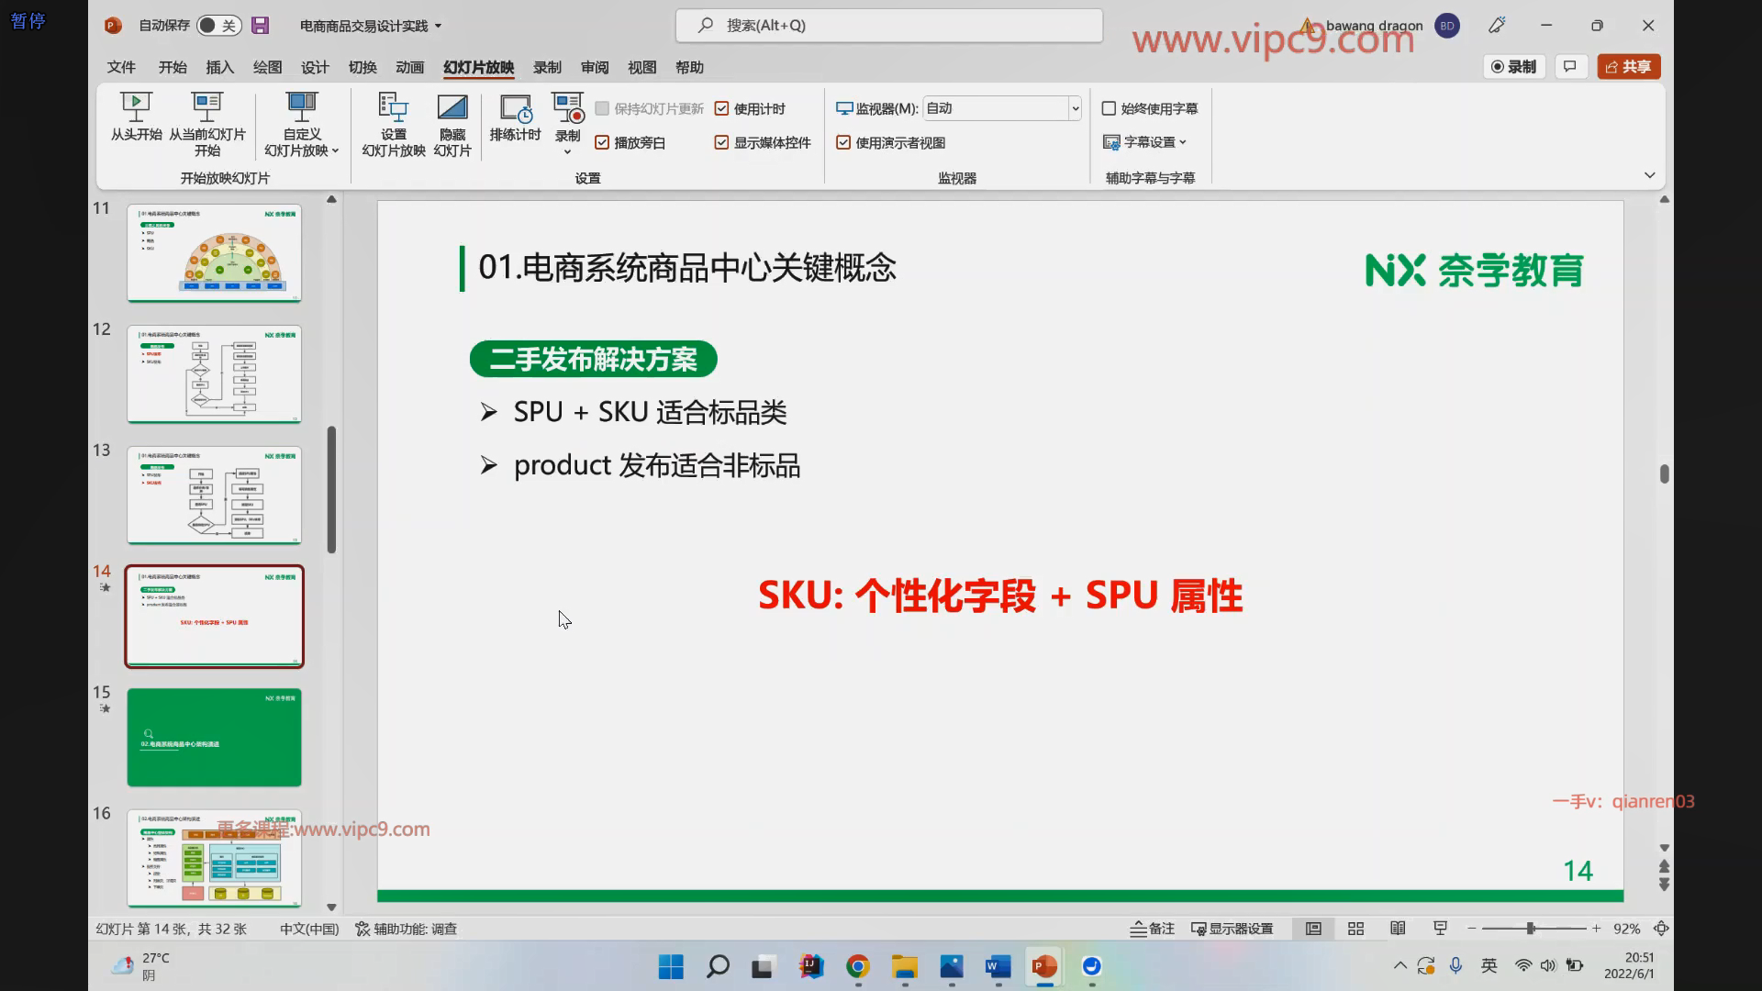The height and width of the screenshot is (991, 1762).
Task: Click the Save icon in title bar
Action: point(261,26)
